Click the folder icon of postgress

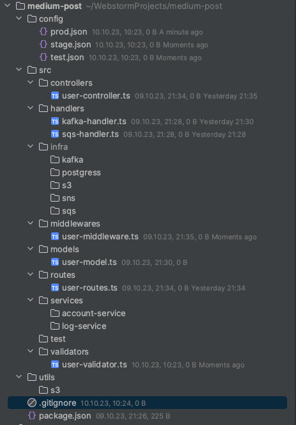point(55,172)
